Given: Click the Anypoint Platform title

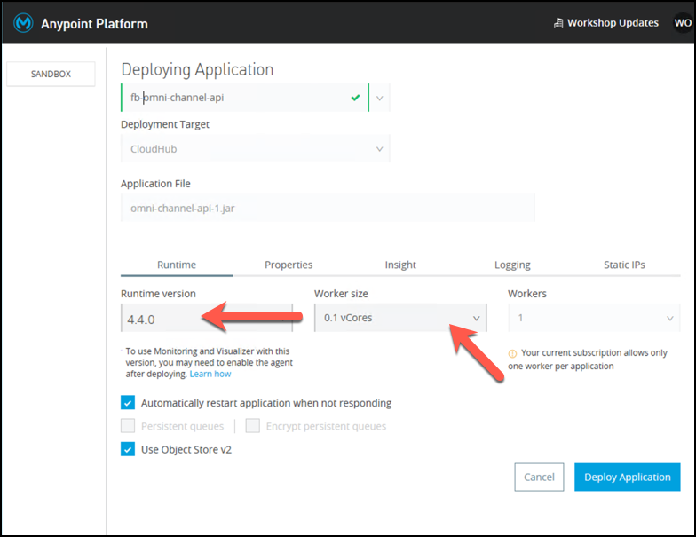Looking at the screenshot, I should pyautogui.click(x=94, y=24).
